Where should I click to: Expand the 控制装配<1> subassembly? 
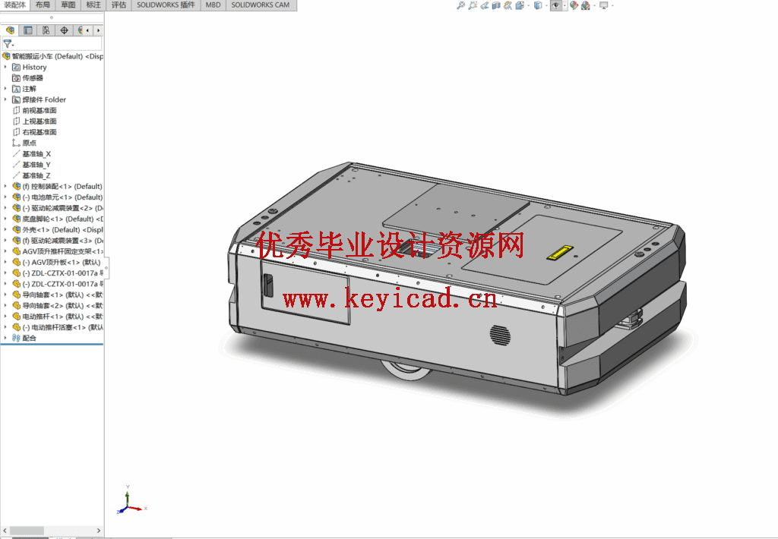[x=5, y=187]
